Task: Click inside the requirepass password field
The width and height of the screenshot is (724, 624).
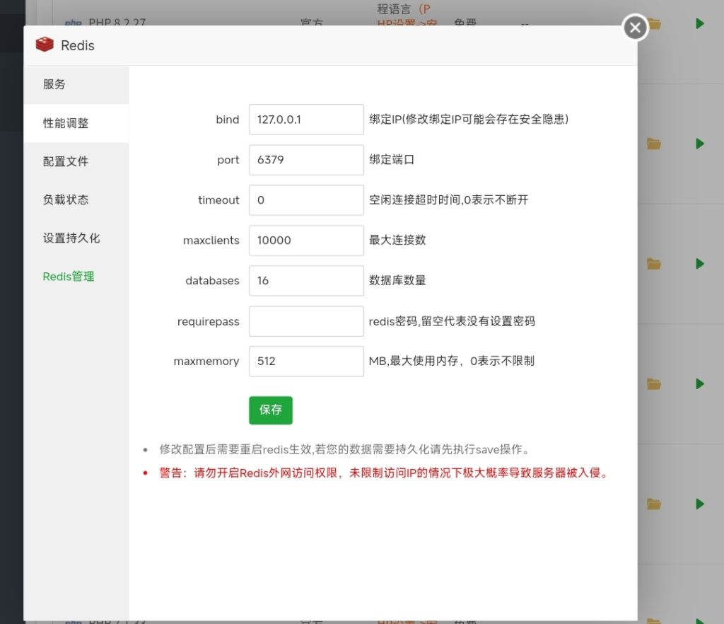Action: coord(305,321)
